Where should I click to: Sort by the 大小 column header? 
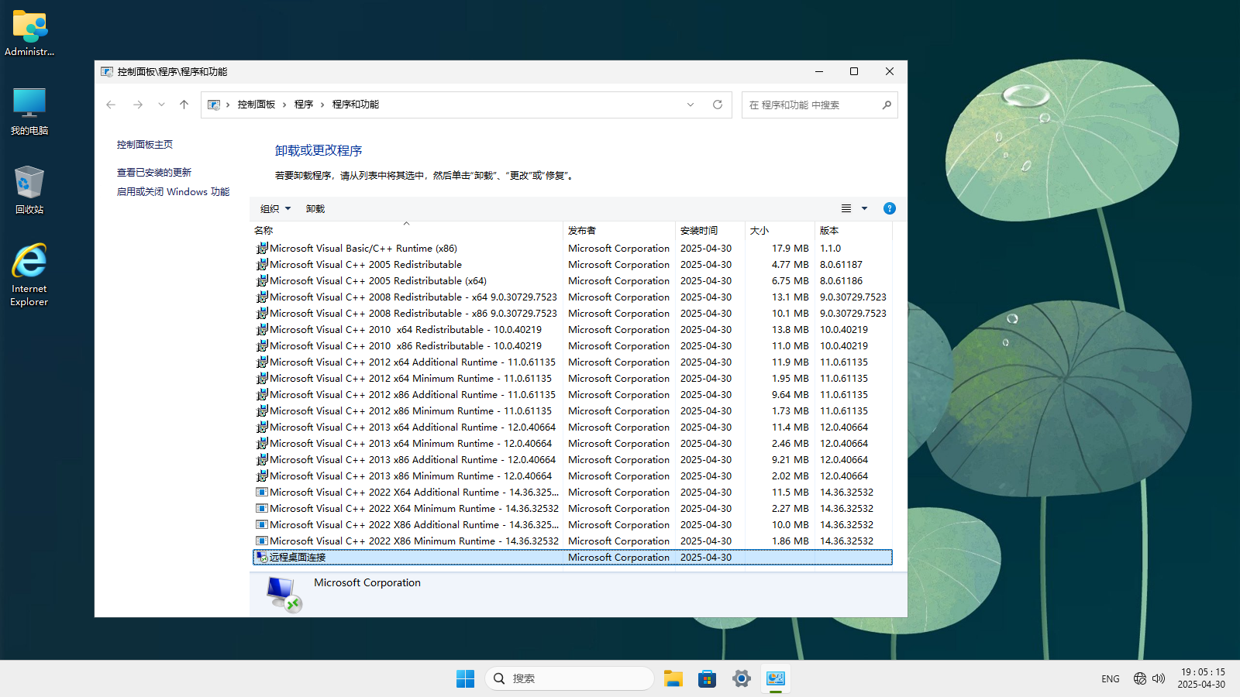(780, 231)
